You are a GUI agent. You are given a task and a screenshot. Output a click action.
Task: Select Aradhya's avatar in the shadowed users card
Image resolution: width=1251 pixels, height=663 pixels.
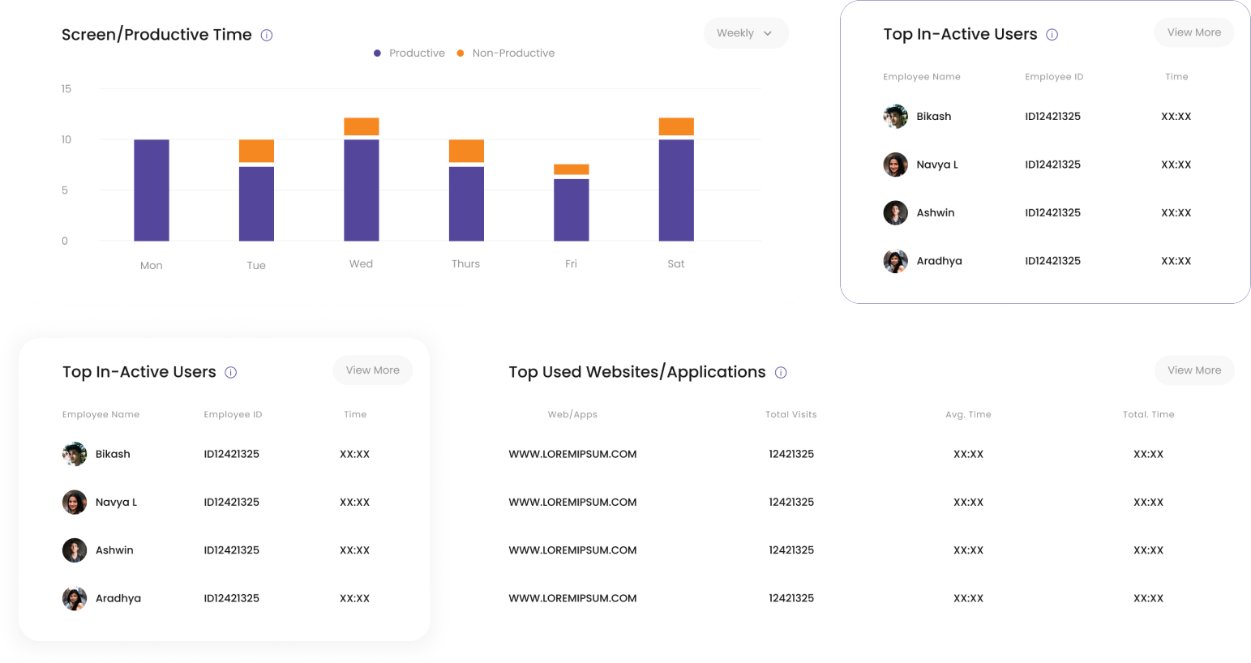coord(75,599)
